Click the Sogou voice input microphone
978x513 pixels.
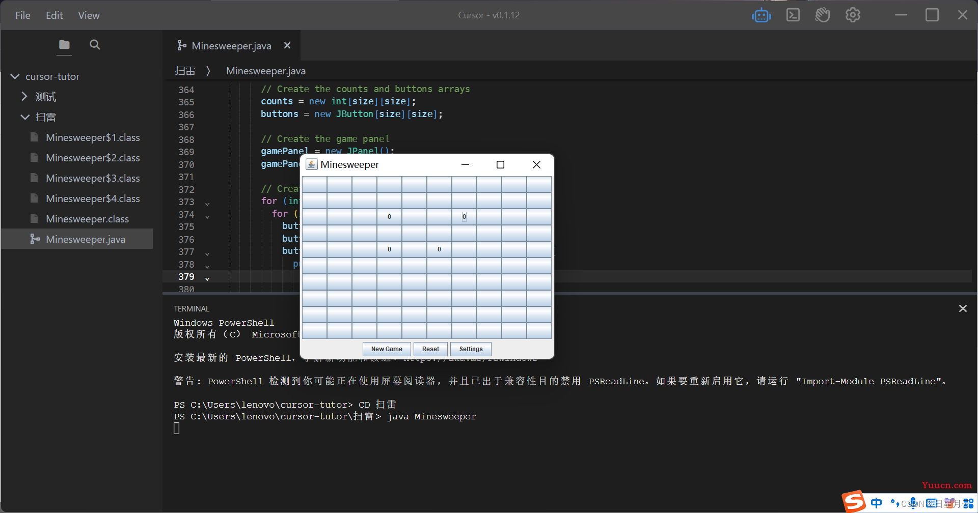pos(914,503)
